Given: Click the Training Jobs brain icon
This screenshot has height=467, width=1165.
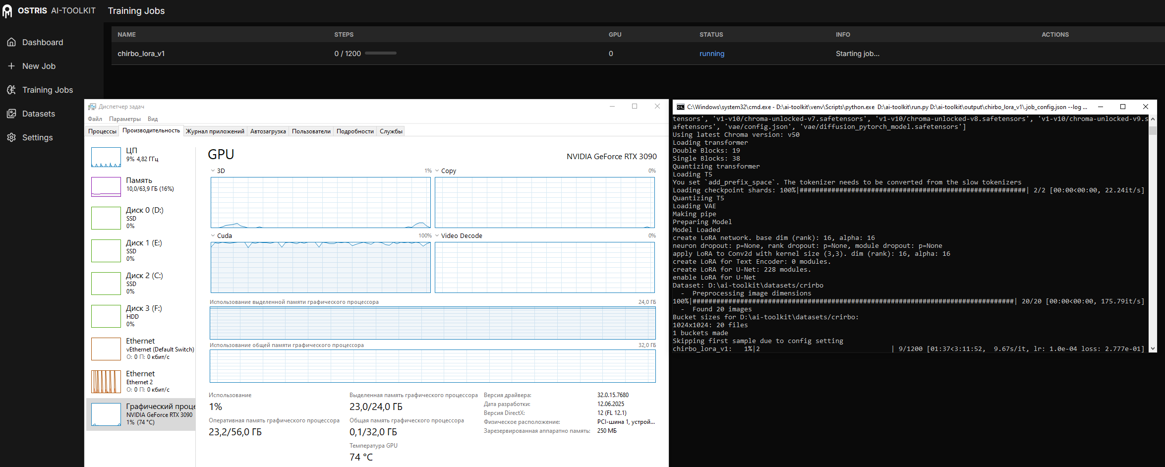Looking at the screenshot, I should [x=11, y=90].
